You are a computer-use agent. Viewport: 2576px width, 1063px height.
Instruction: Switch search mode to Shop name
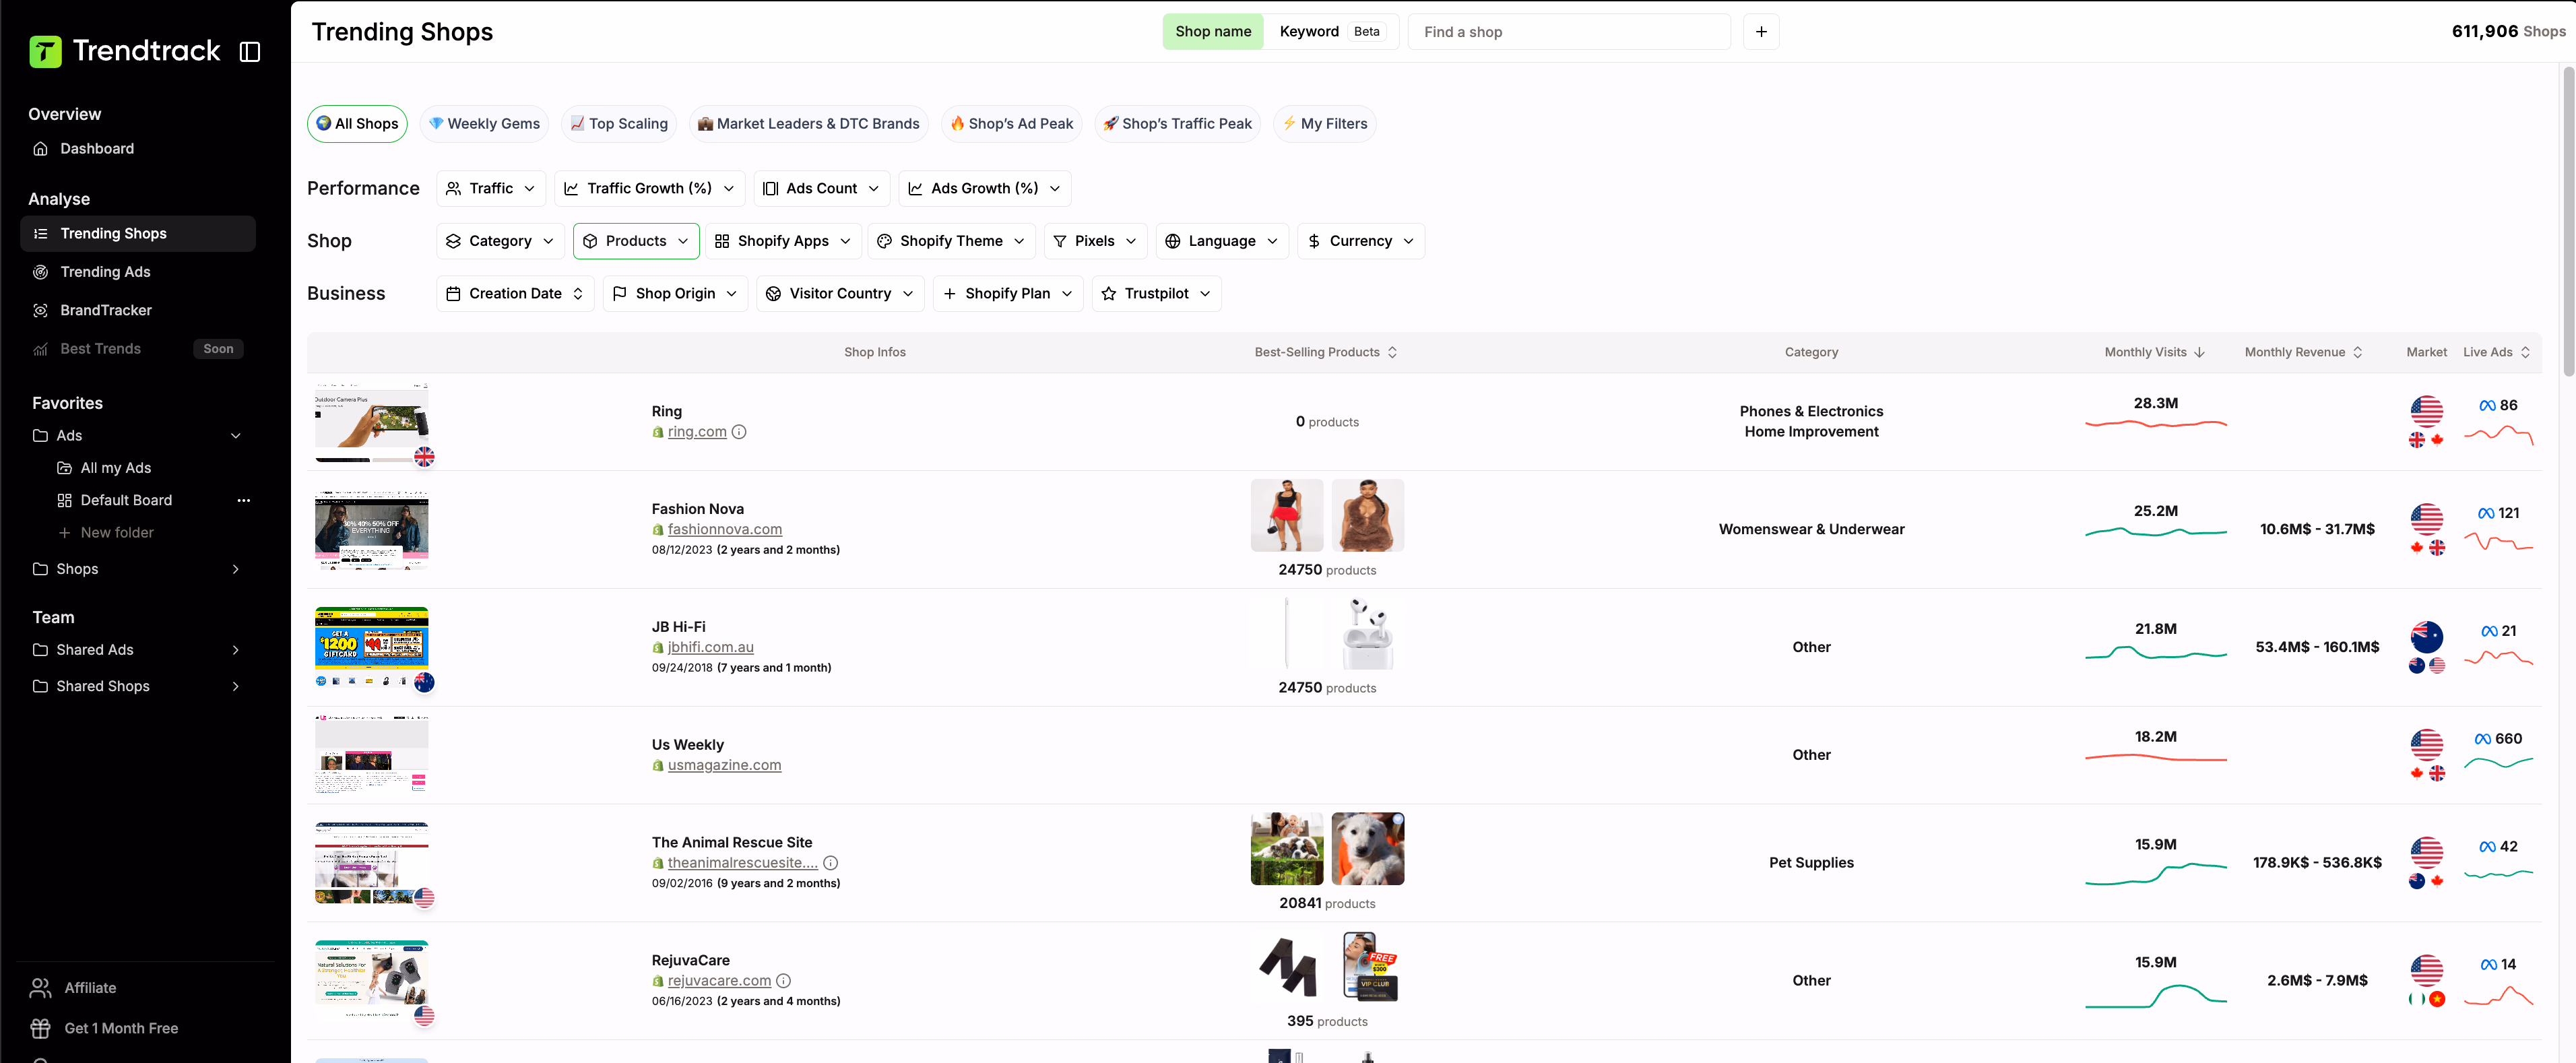1212,32
